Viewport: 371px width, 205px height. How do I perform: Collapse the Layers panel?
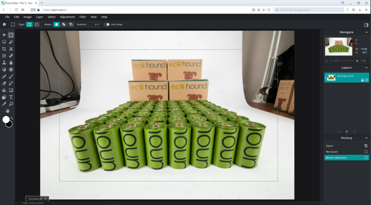point(366,68)
